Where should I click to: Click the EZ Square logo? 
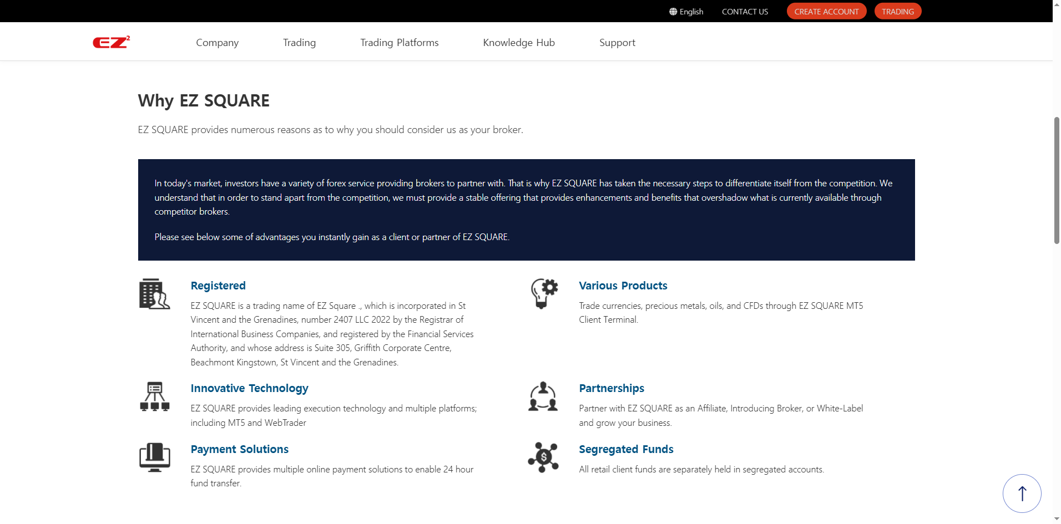111,42
